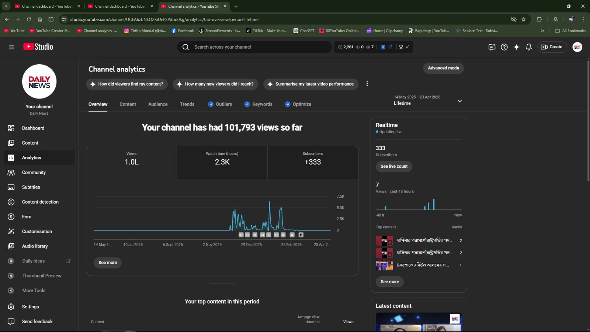
Task: Click See live count button
Action: 394,166
